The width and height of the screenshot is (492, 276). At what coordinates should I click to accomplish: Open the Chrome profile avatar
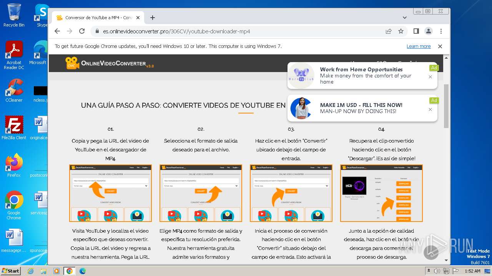click(428, 31)
